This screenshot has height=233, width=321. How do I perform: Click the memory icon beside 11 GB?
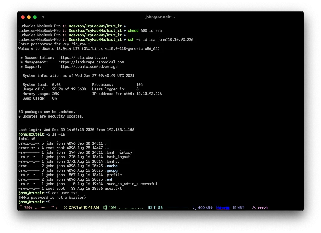click(150, 207)
